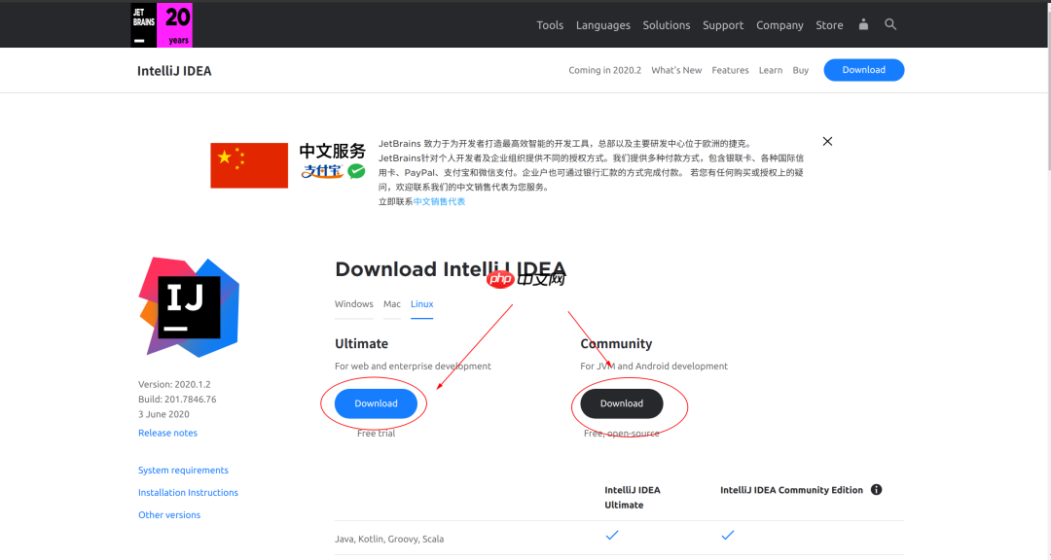1051x560 pixels.
Task: Open site search magnifier icon
Action: [x=890, y=24]
